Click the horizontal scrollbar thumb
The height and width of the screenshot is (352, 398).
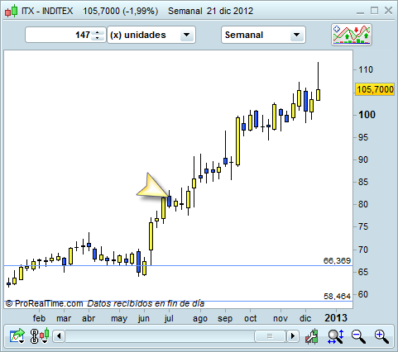coord(270,336)
